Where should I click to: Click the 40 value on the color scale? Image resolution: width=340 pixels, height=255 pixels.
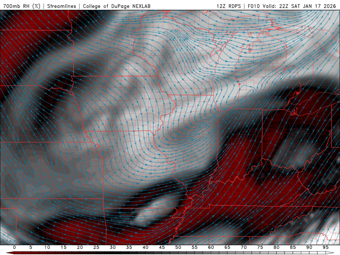(145, 247)
